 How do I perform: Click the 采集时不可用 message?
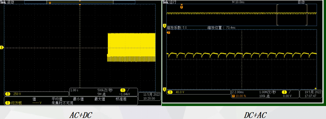62,103
